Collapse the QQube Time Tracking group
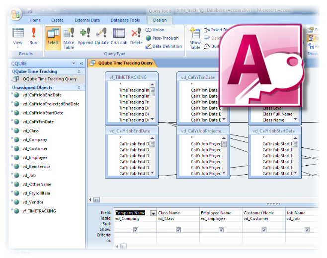The height and width of the screenshot is (258, 327). pos(79,71)
